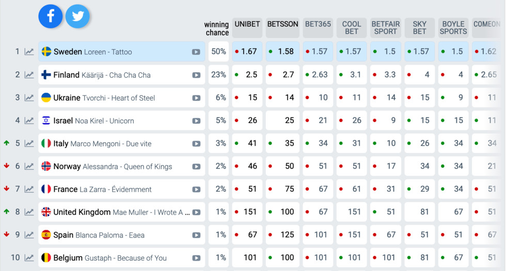Select the UNIBET bookmaker column header
This screenshot has width=506, height=271.
[x=247, y=24]
